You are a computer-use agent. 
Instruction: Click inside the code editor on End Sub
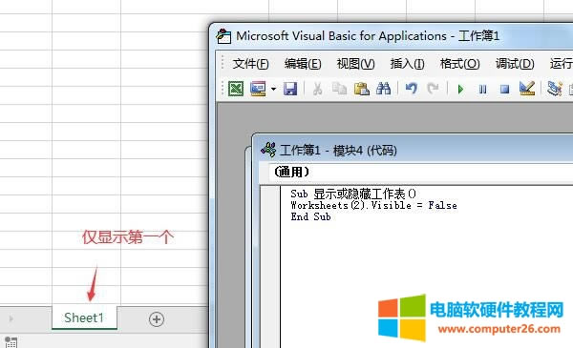(x=310, y=216)
